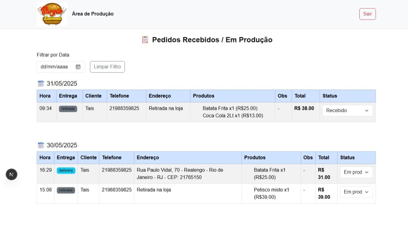
Task: Open the Em prod dropdown on the 15:08 row
Action: [356, 192]
